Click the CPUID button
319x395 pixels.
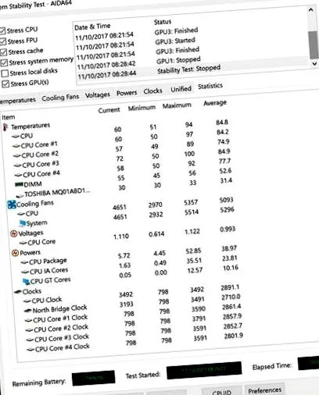click(221, 392)
